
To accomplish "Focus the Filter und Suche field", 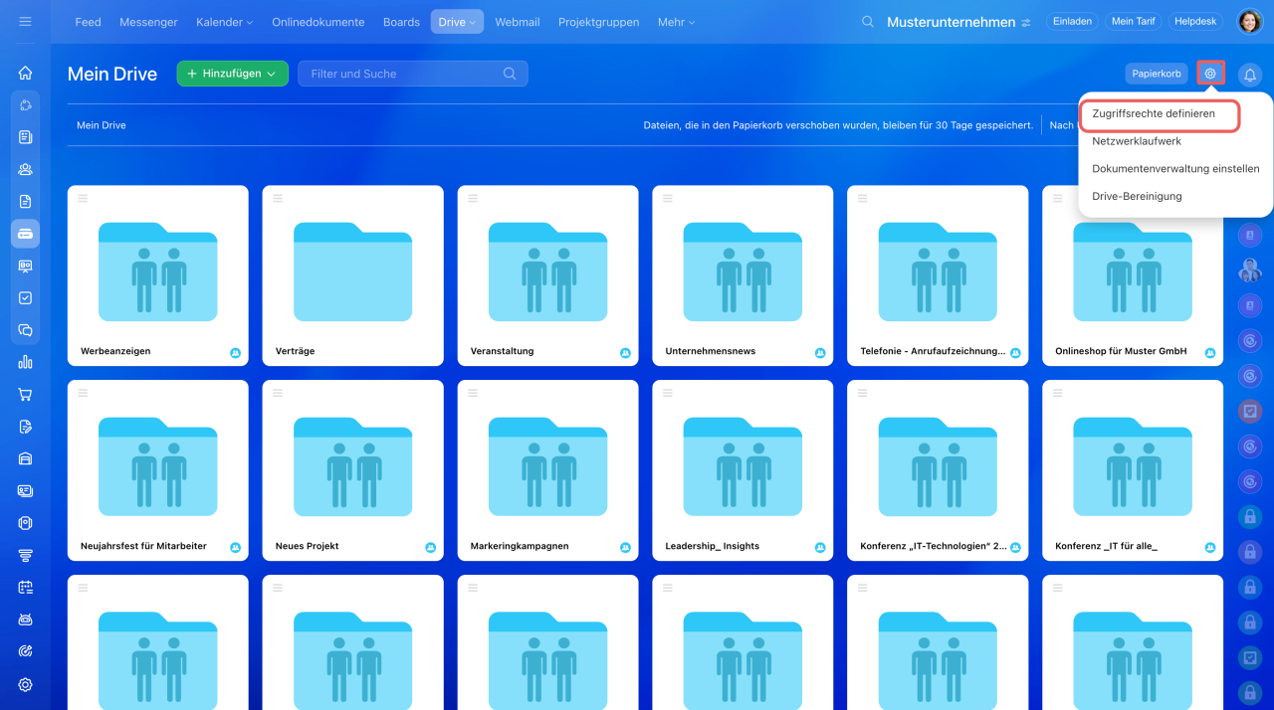I will [x=412, y=74].
